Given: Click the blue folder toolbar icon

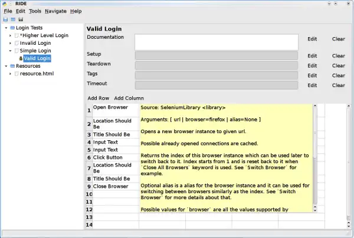Looking at the screenshot, I should click(x=13, y=19).
